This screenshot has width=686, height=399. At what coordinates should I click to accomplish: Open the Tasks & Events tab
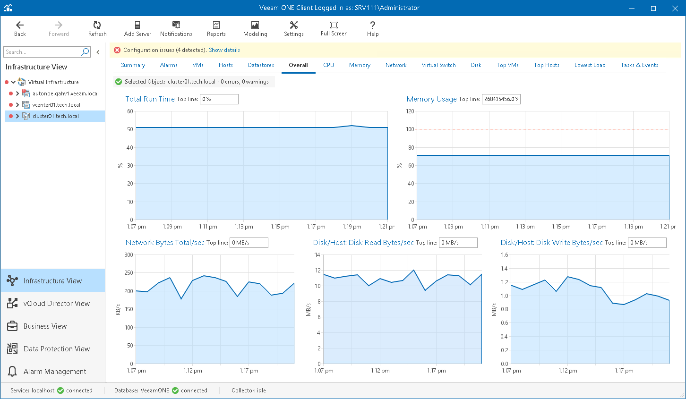pyautogui.click(x=639, y=65)
